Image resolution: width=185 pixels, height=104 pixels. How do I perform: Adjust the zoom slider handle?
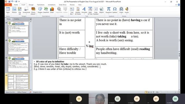tap(166, 92)
